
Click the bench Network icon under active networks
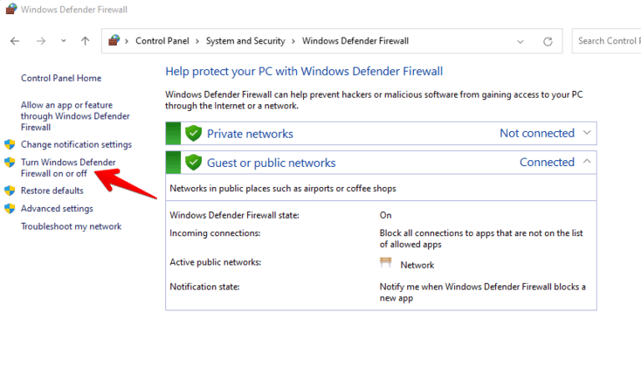386,264
